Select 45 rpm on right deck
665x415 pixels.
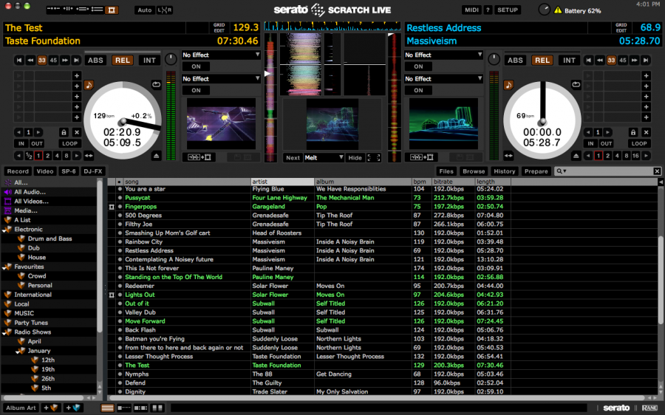tap(622, 61)
